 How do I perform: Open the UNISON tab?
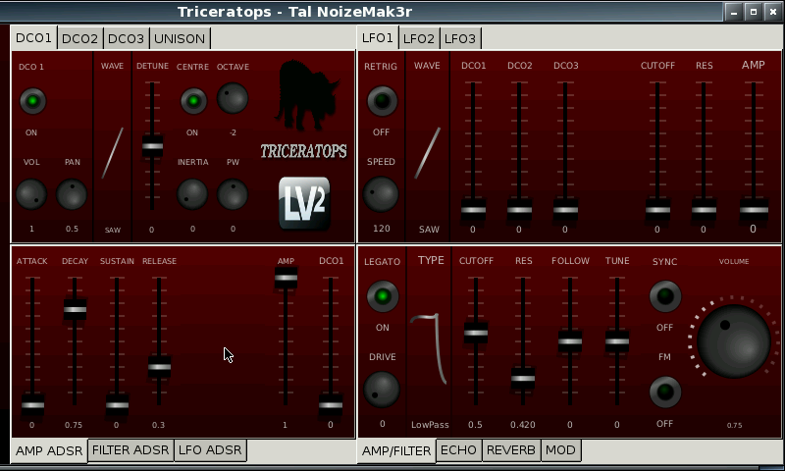pyautogui.click(x=180, y=38)
